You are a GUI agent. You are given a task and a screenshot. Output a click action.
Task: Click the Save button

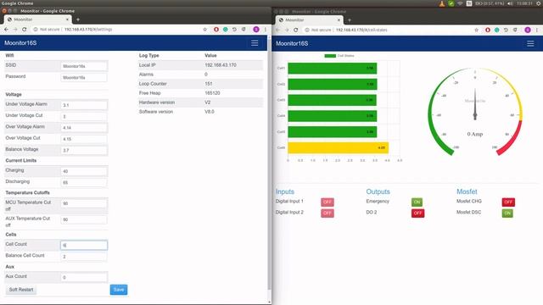[119, 290]
